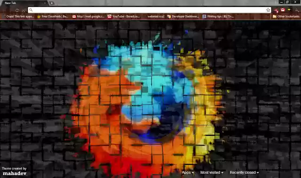The width and height of the screenshot is (301, 178).
Task: Expand the Recently closed dropdown
Action: tap(244, 172)
